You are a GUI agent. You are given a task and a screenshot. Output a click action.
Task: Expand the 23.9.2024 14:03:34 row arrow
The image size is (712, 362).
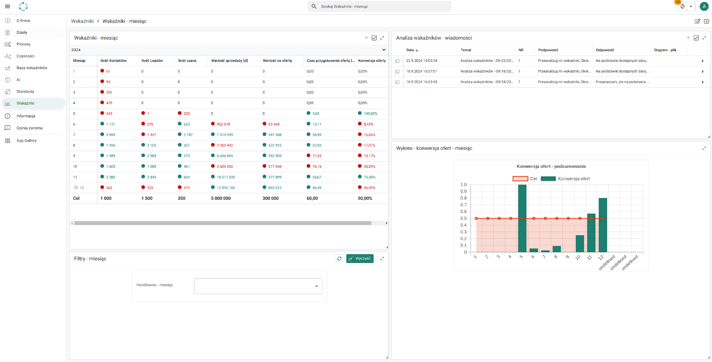(x=703, y=61)
